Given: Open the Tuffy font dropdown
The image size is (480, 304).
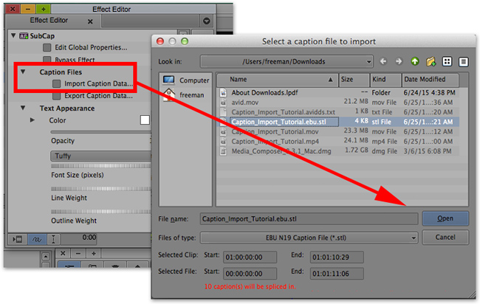Looking at the screenshot, I should tap(101, 156).
